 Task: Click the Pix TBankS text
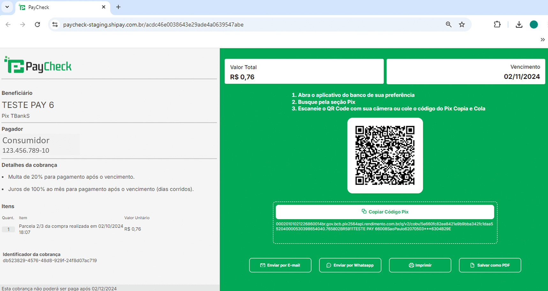(x=16, y=116)
